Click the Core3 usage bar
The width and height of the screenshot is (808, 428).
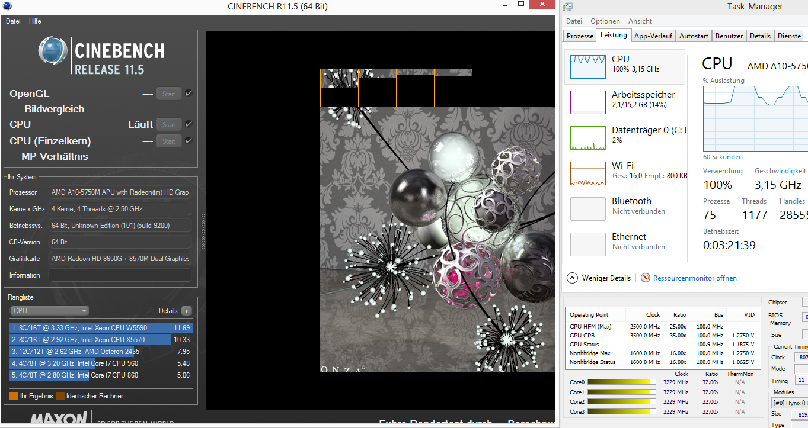621,411
